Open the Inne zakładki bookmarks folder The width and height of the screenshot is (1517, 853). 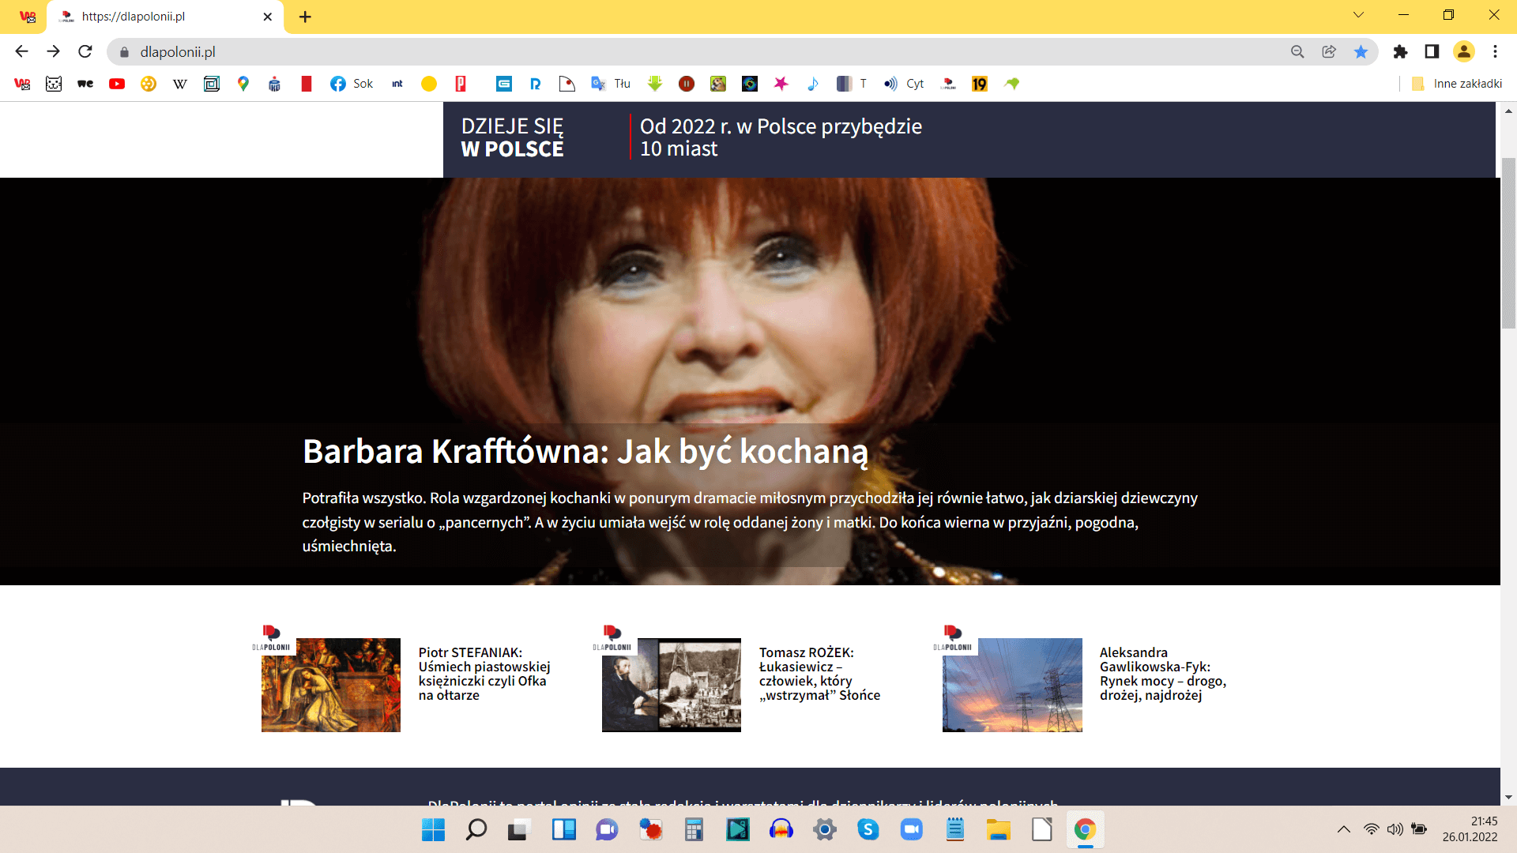1458,84
